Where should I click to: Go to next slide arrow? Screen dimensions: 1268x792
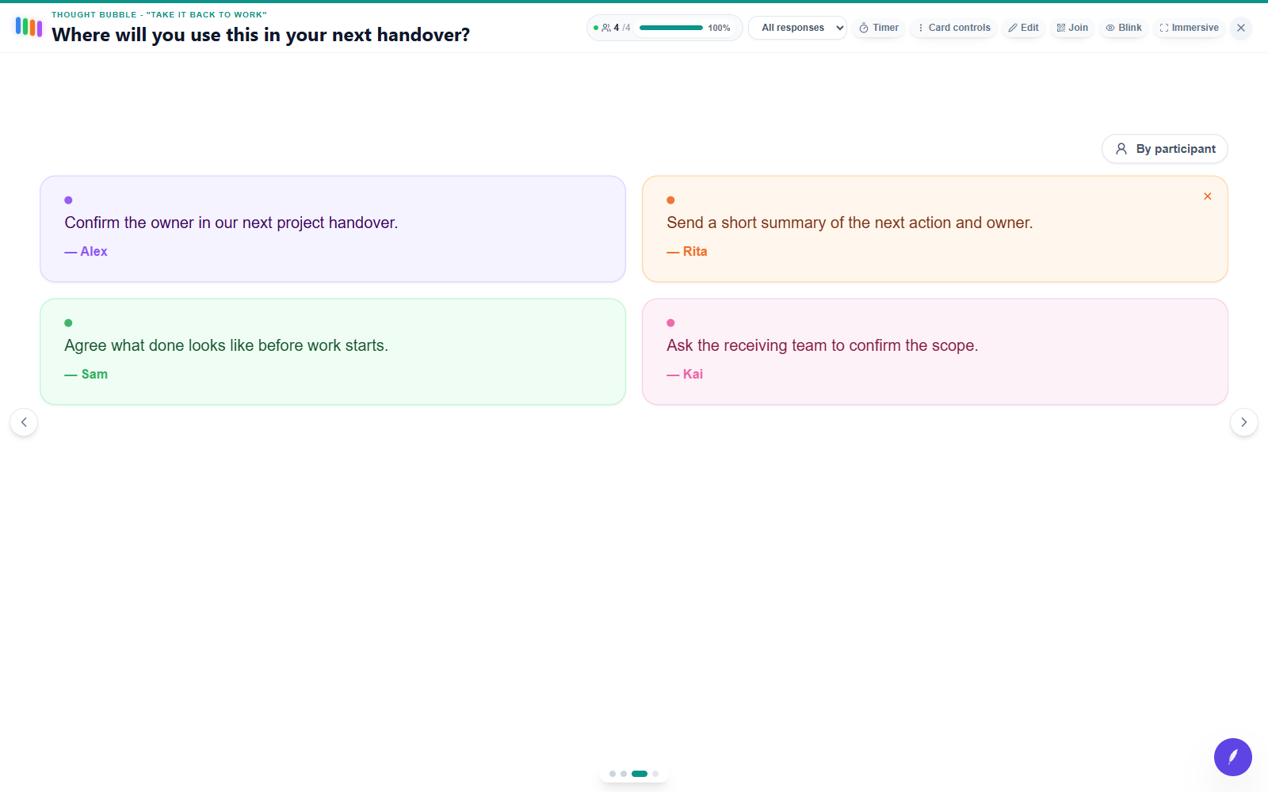(x=1244, y=422)
